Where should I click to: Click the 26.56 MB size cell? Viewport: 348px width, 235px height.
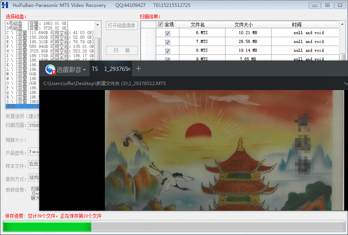point(248,42)
